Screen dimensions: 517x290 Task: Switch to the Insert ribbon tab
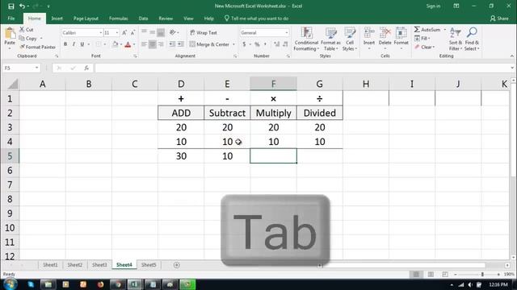(57, 19)
